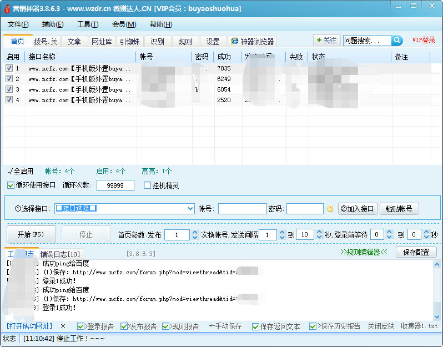Switch to the 拨号.关 tab
The image size is (443, 347).
[x=46, y=42]
